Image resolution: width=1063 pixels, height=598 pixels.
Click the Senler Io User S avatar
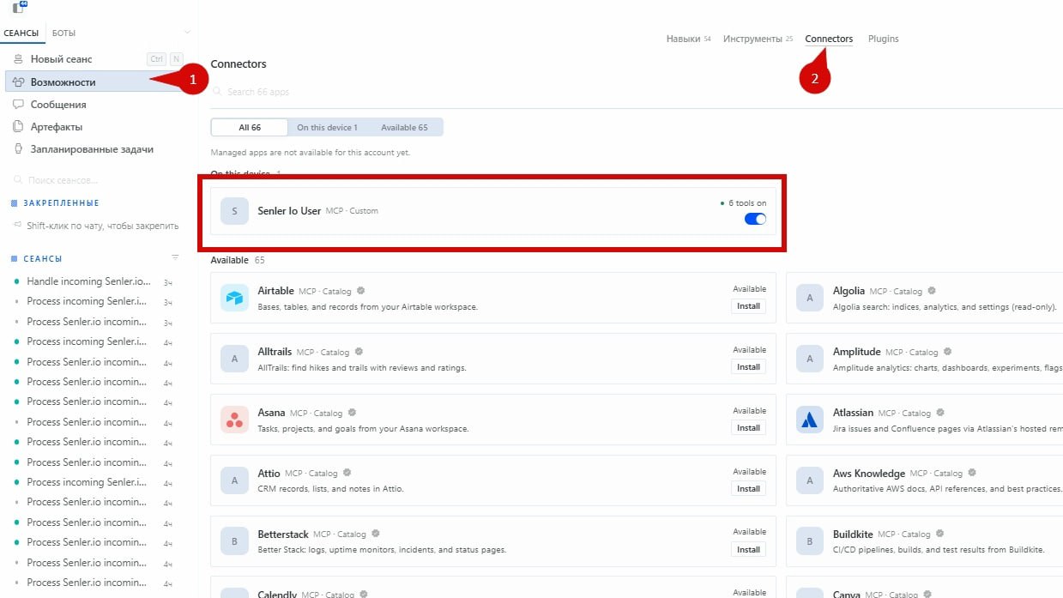[234, 211]
